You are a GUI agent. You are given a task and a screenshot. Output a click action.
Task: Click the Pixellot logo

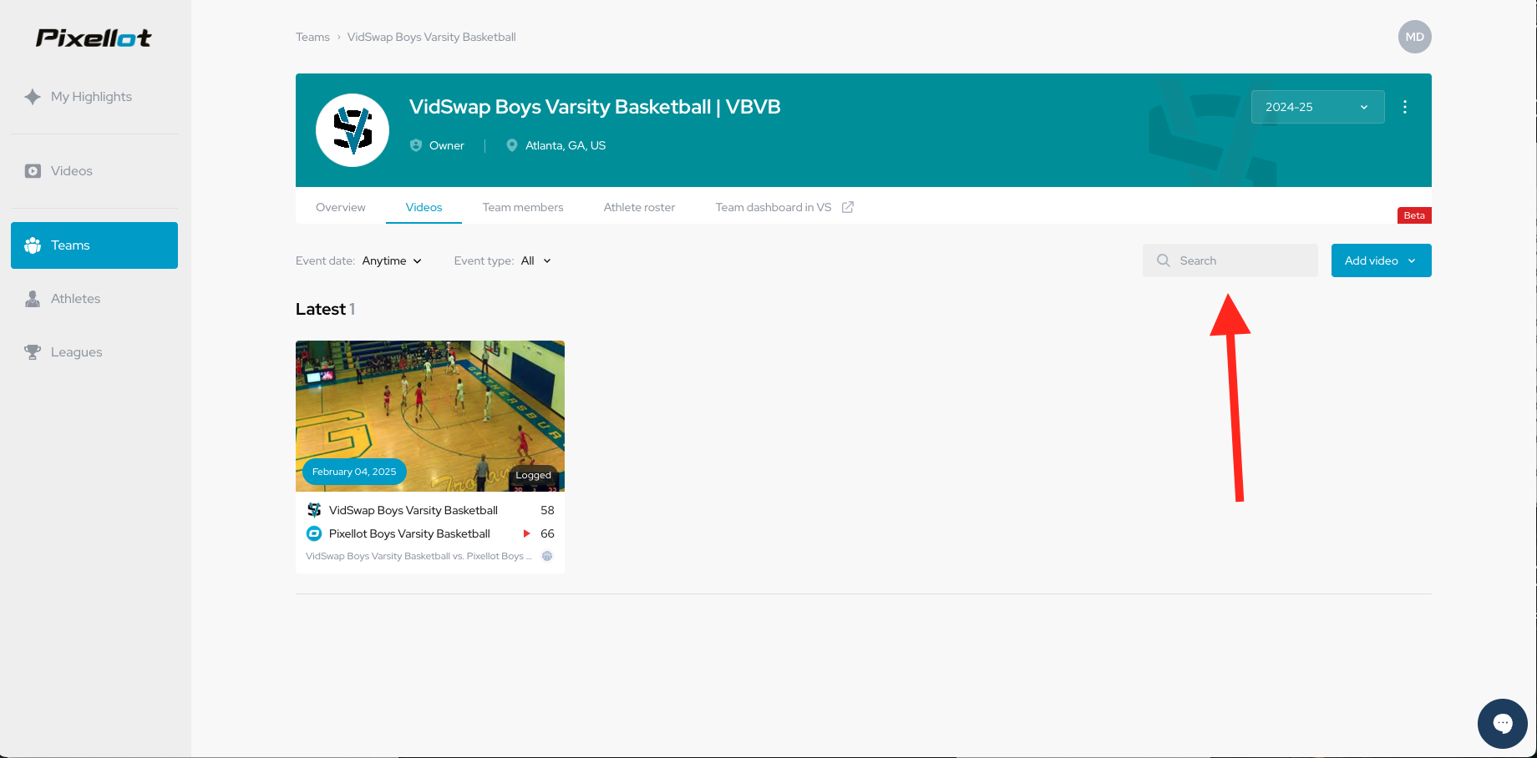click(94, 38)
